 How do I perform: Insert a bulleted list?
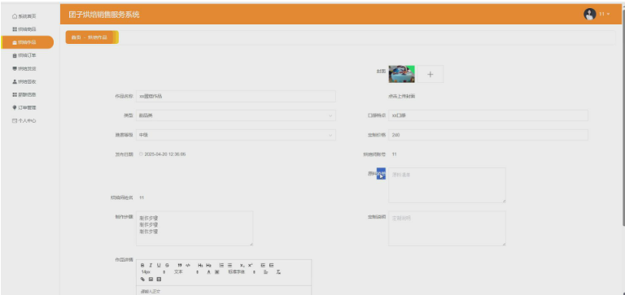point(229,265)
